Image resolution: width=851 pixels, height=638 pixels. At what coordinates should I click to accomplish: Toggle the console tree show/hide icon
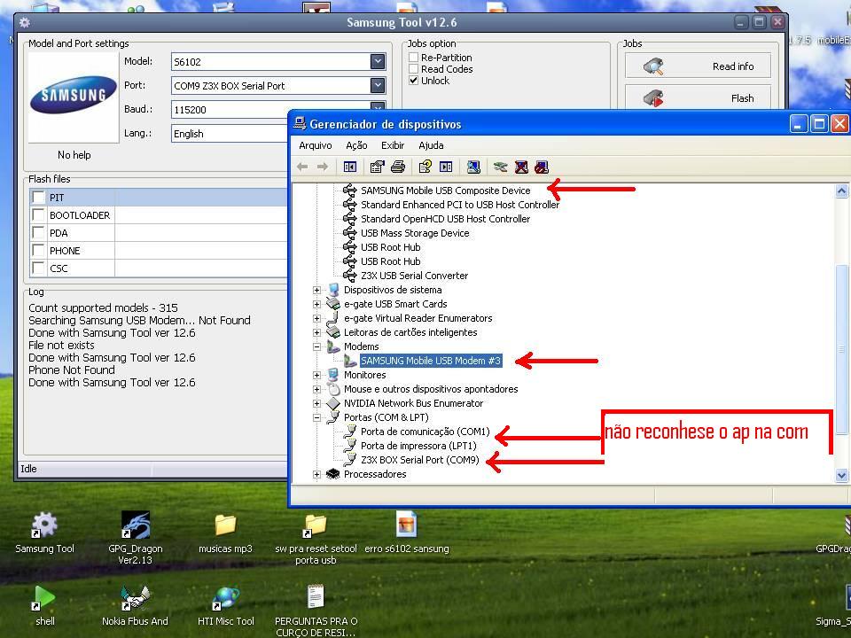tap(350, 167)
